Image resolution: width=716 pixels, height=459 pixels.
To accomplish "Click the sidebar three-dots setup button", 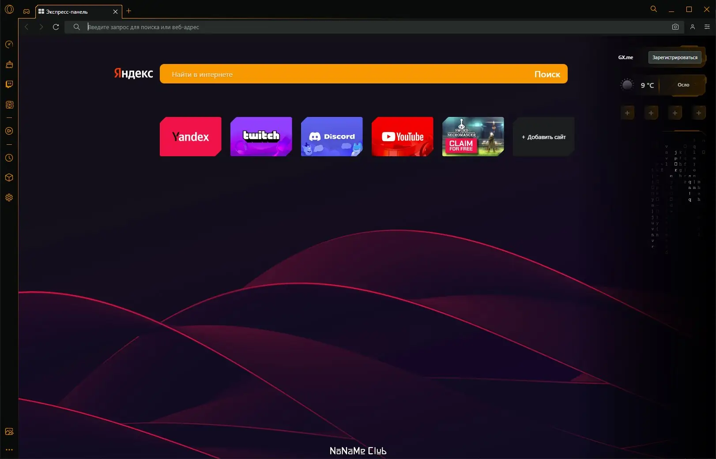I will [9, 450].
